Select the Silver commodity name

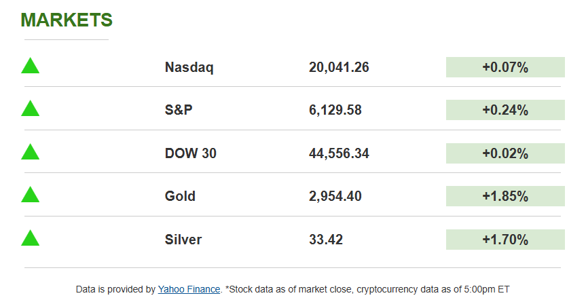pyautogui.click(x=183, y=239)
